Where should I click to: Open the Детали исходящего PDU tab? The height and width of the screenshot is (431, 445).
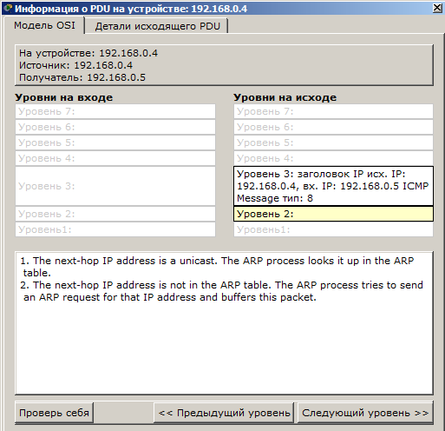157,26
